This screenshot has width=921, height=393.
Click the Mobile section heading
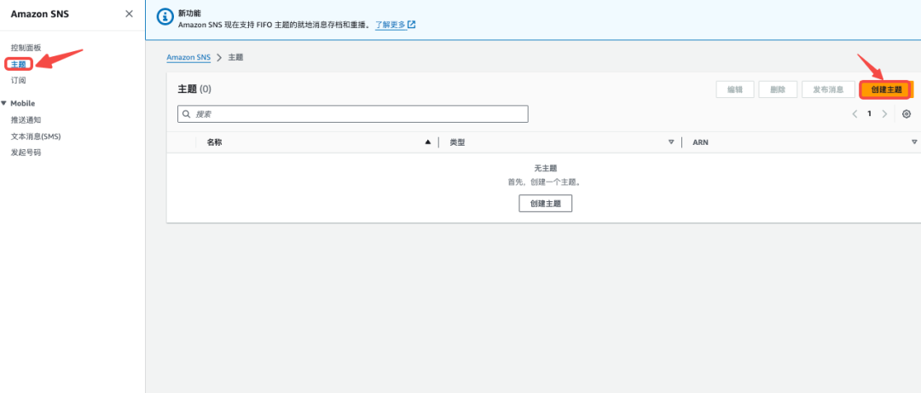pyautogui.click(x=23, y=103)
